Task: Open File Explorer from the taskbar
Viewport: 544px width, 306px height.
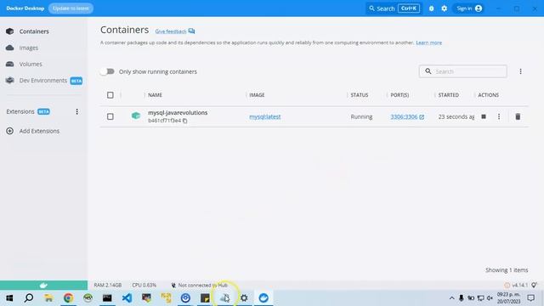Action: [48, 298]
